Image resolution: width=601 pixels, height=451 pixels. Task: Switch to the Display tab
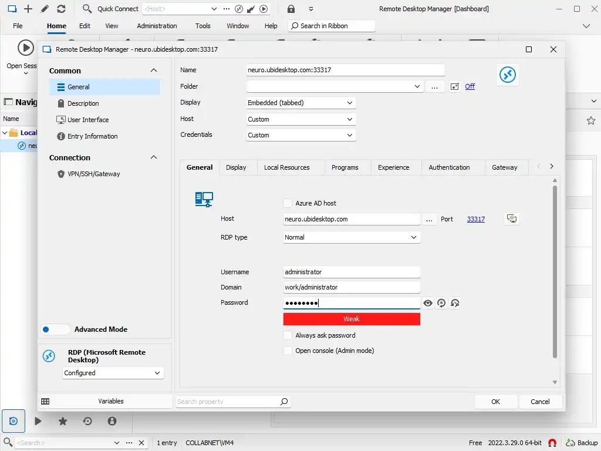236,167
